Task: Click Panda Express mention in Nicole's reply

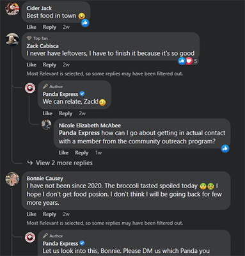Action: [x=79, y=133]
